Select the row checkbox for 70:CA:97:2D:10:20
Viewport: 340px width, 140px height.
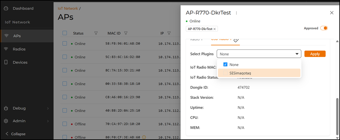pyautogui.click(x=65, y=124)
